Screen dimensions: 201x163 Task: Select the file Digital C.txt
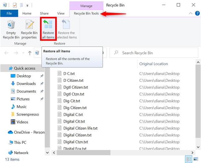tap(73, 114)
